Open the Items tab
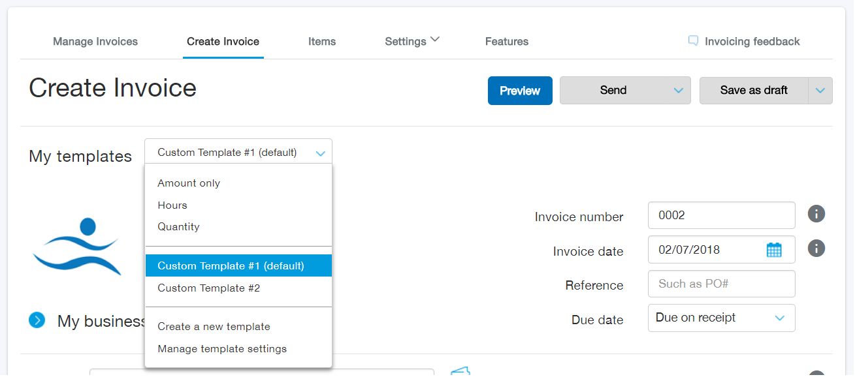The image size is (855, 377). [x=322, y=41]
